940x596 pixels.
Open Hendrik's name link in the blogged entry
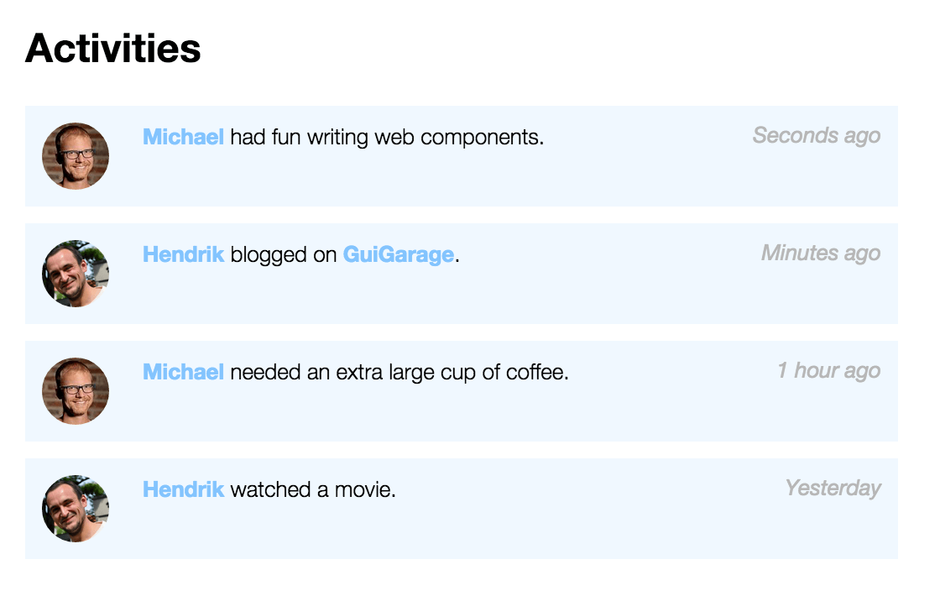[x=183, y=254]
